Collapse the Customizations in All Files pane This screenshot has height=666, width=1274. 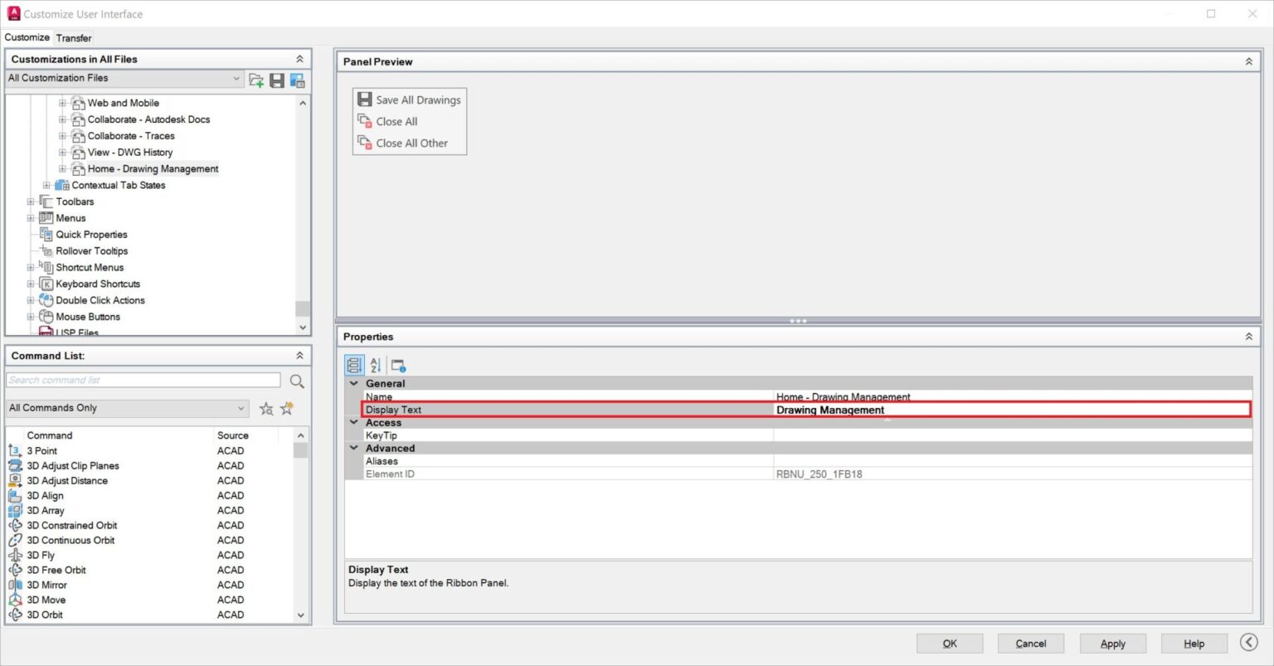pos(299,59)
